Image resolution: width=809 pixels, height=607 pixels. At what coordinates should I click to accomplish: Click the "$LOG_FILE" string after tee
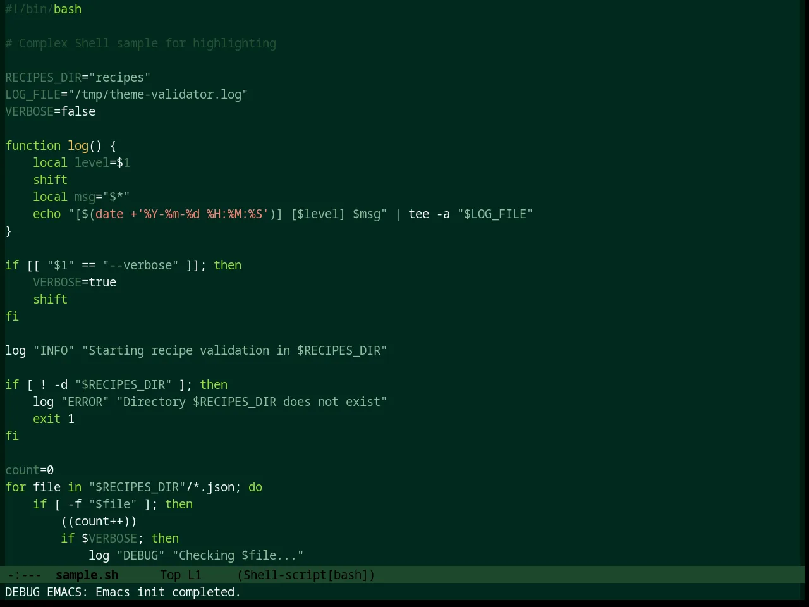pyautogui.click(x=495, y=214)
